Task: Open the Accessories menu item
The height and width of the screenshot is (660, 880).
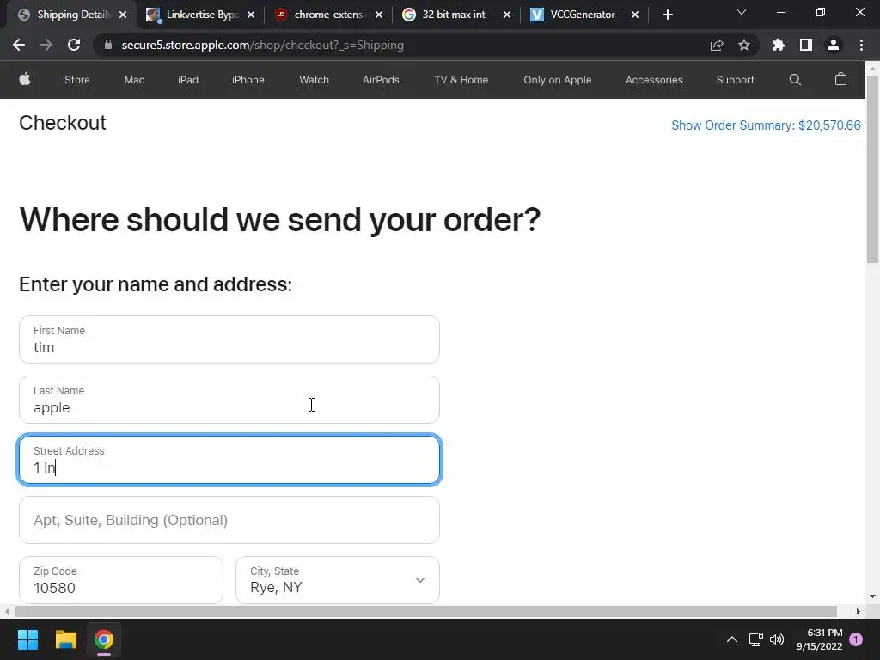Action: tap(654, 80)
